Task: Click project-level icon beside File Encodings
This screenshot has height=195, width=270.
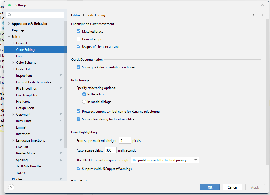Action: pos(61,89)
